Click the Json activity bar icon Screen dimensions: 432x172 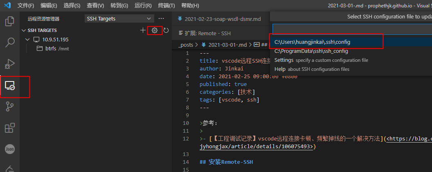point(10,149)
